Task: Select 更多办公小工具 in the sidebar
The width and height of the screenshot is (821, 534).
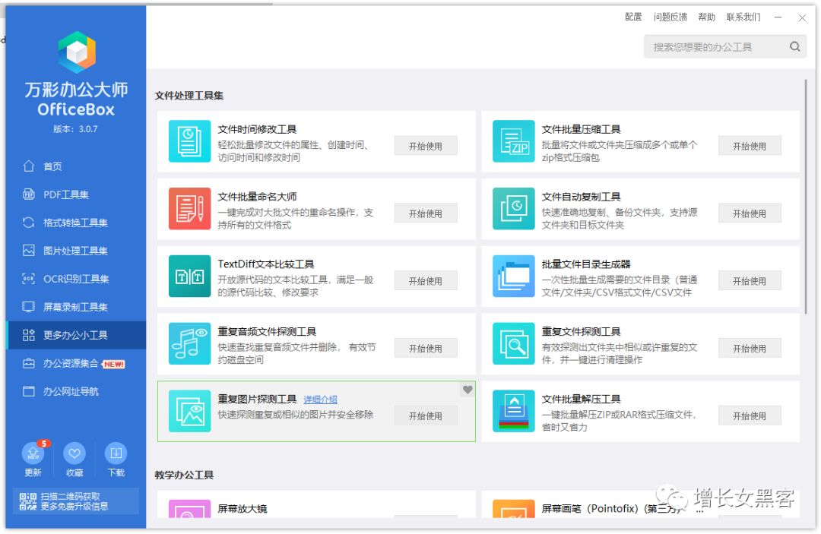Action: click(76, 335)
